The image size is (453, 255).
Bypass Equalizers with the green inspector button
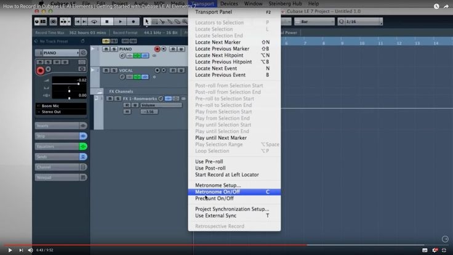click(x=83, y=147)
